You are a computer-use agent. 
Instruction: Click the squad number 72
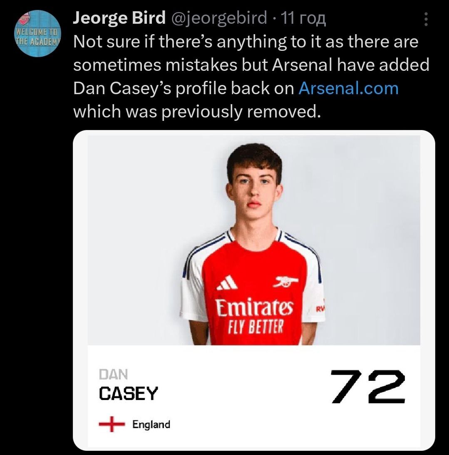coord(368,387)
